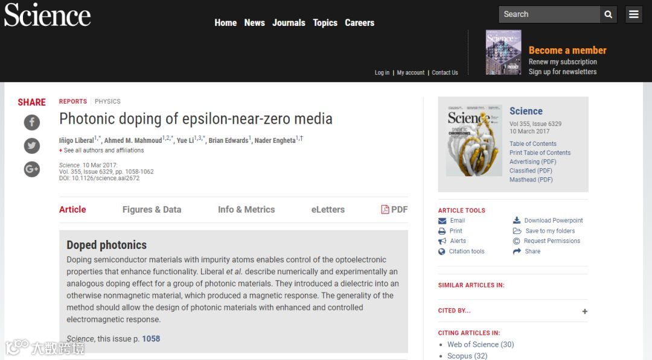Click Sign up for newsletters
This screenshot has width=652, height=360.
pos(563,72)
